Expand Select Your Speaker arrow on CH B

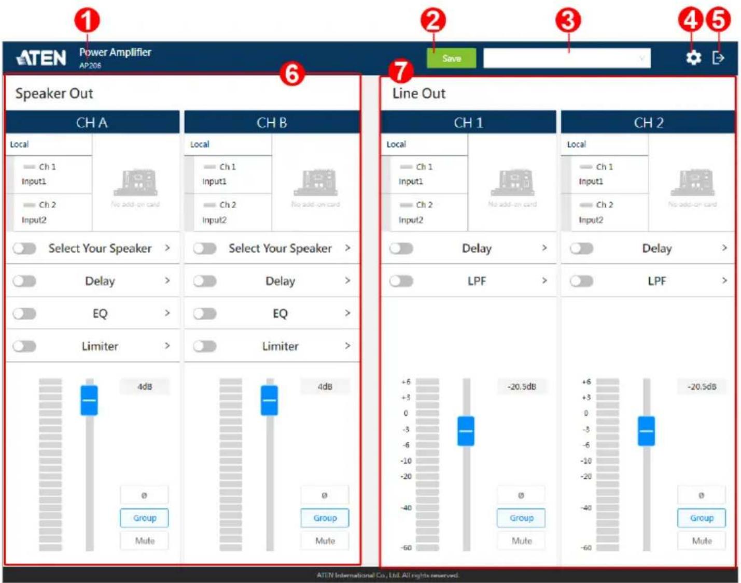pos(347,248)
